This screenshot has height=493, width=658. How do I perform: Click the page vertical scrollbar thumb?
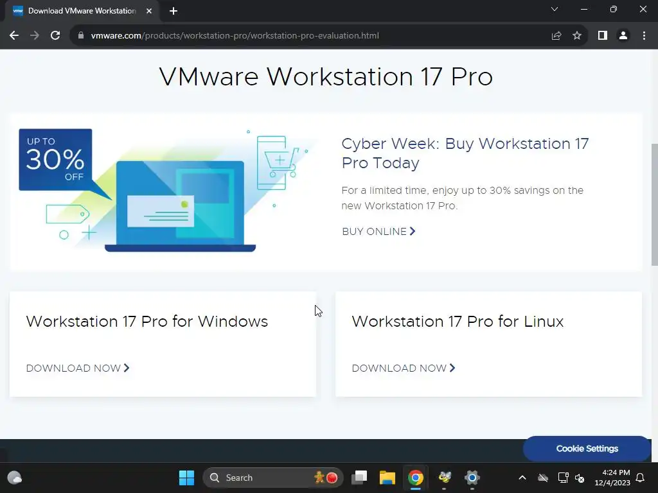point(654,204)
